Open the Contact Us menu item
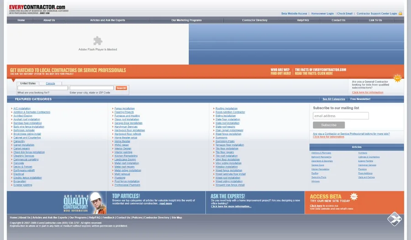 click(x=338, y=20)
